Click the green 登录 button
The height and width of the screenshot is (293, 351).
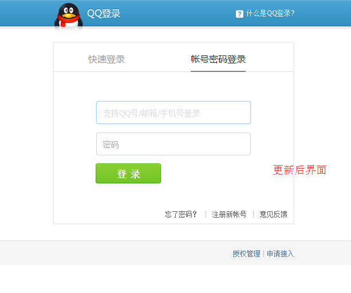(128, 173)
